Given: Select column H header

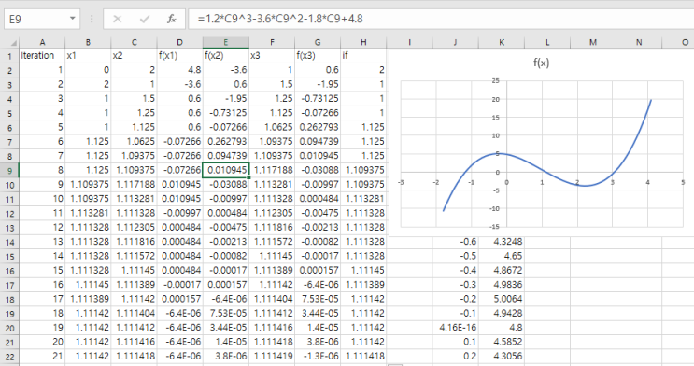Looking at the screenshot, I should click(363, 43).
